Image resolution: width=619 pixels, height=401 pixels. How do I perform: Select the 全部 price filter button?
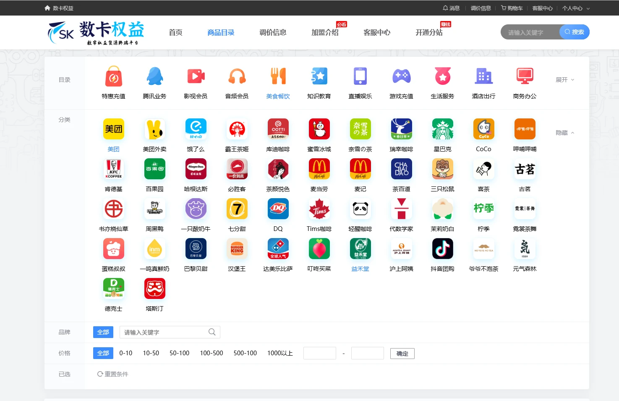[103, 353]
